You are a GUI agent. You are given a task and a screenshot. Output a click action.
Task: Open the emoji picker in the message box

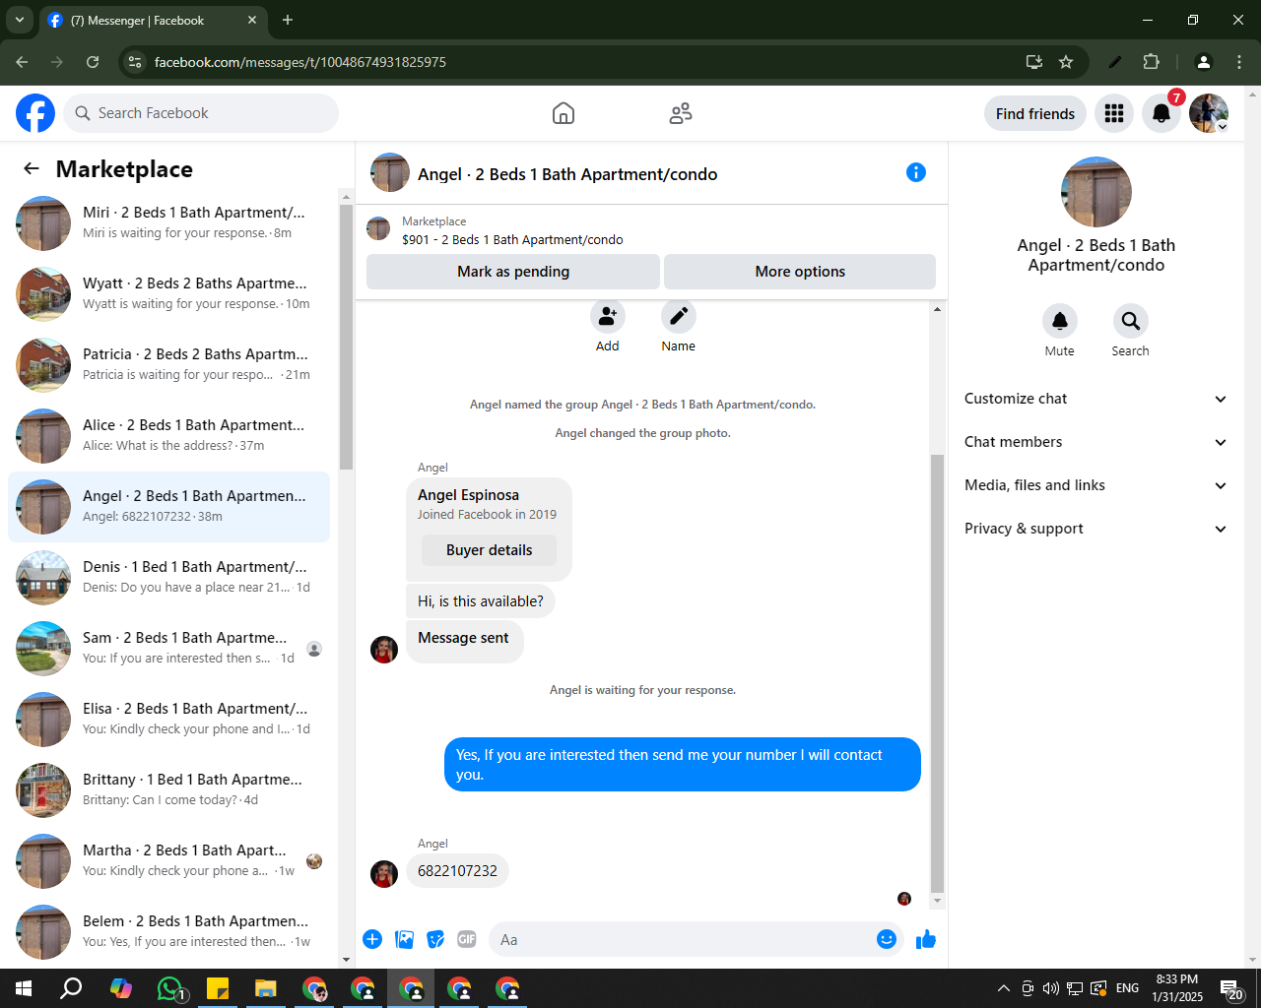(887, 939)
